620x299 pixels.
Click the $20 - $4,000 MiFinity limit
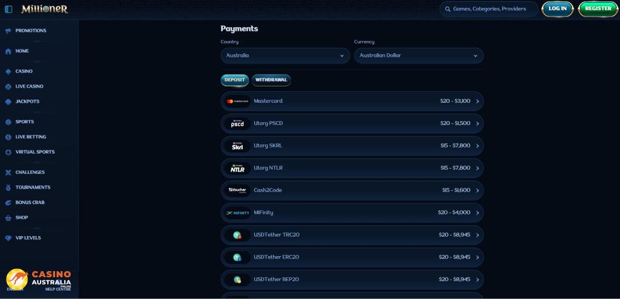click(454, 213)
